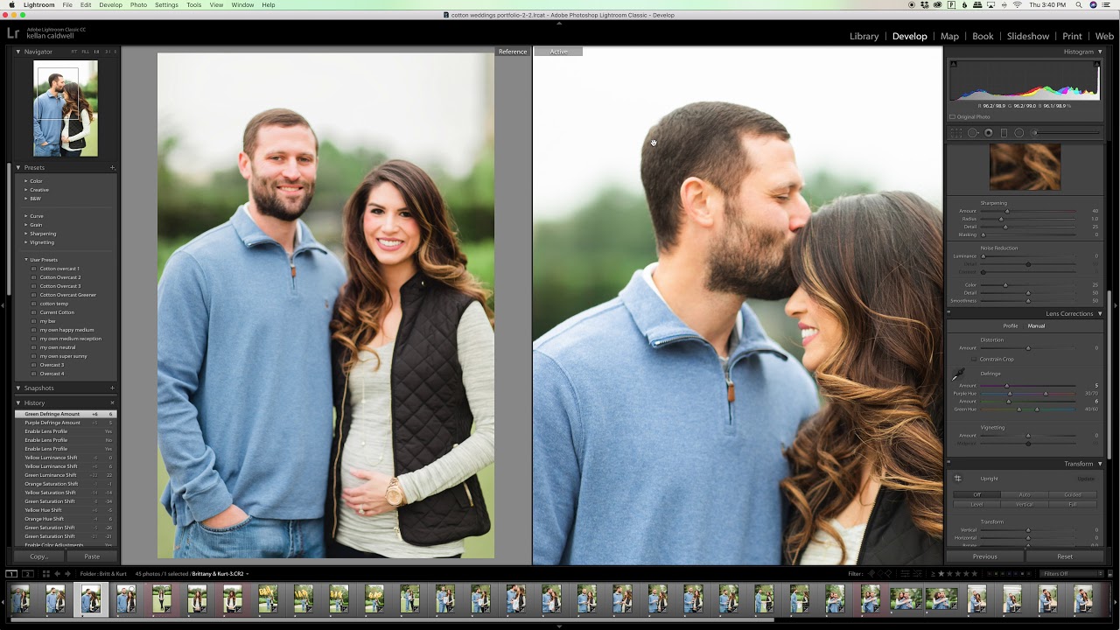Viewport: 1120px width, 630px height.
Task: Collapse the Navigator panel
Action: (x=18, y=52)
